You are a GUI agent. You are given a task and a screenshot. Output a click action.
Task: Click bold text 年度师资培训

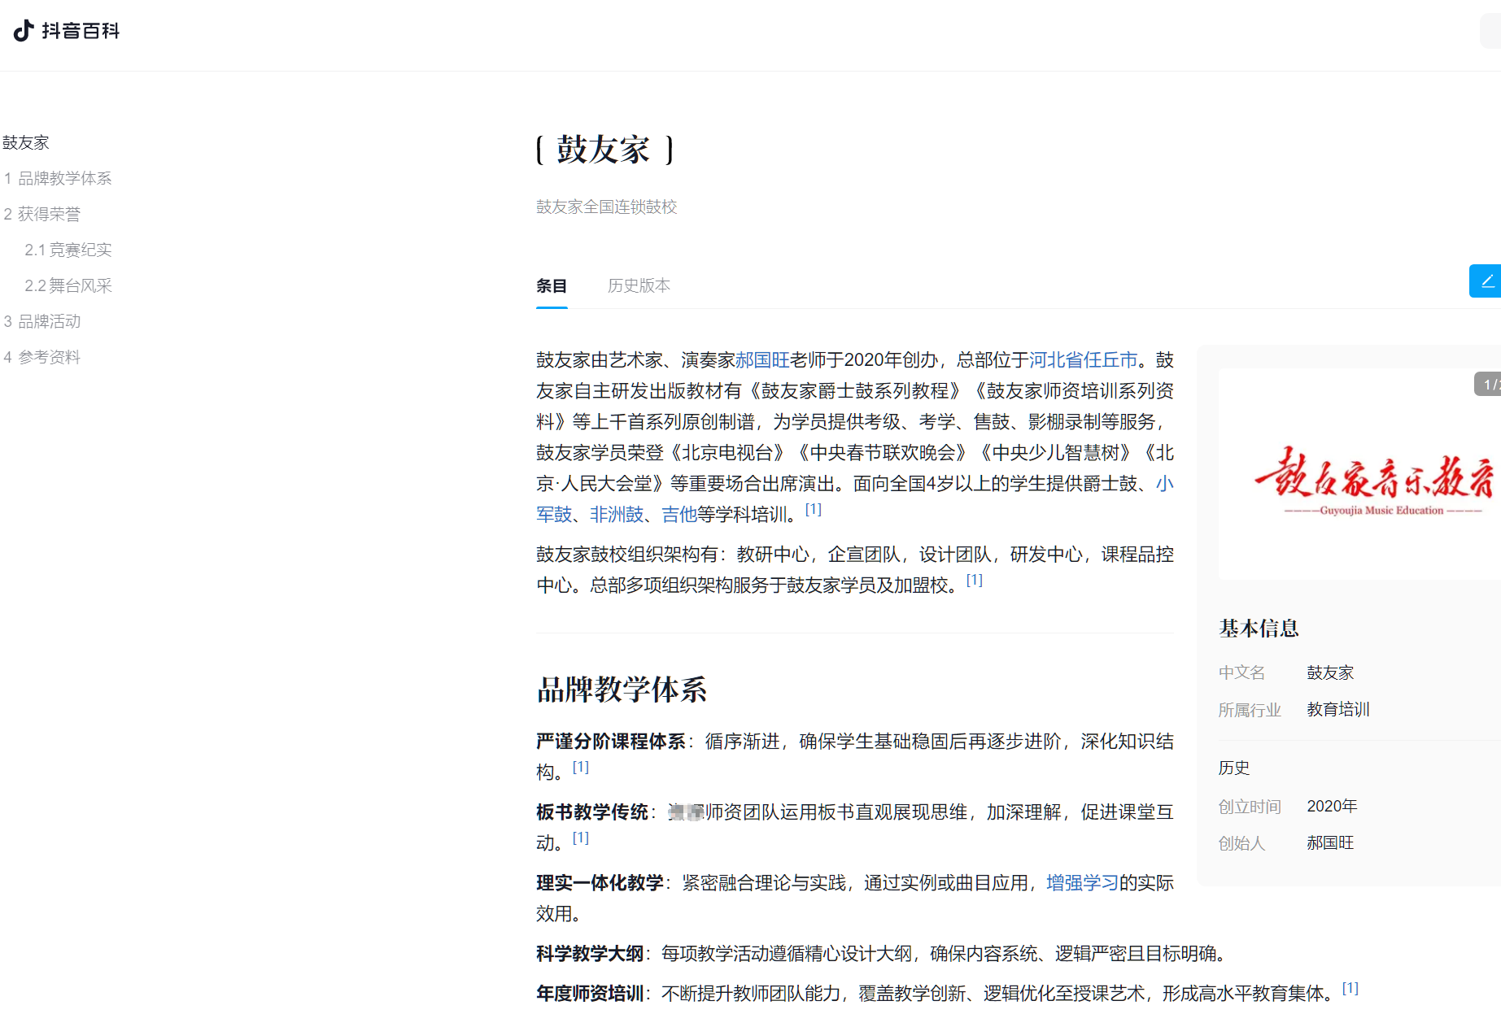tap(590, 994)
